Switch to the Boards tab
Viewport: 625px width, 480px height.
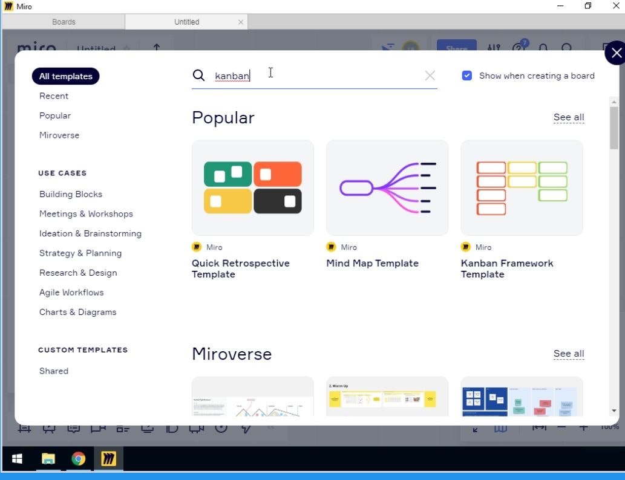click(64, 22)
